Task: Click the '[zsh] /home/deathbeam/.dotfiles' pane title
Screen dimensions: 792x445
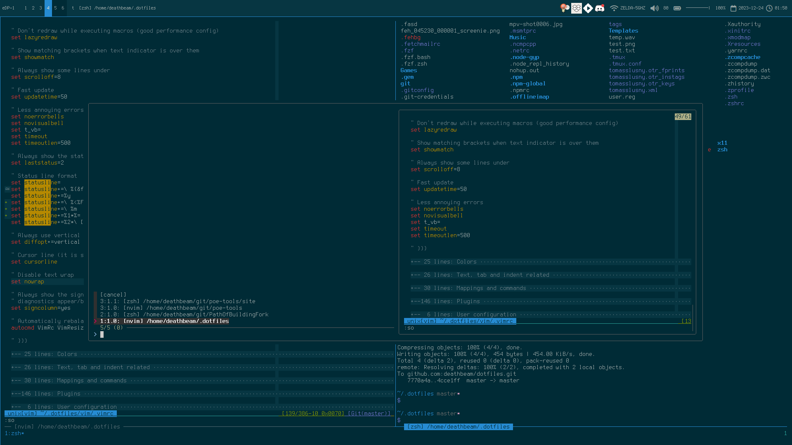Action: pyautogui.click(x=458, y=426)
